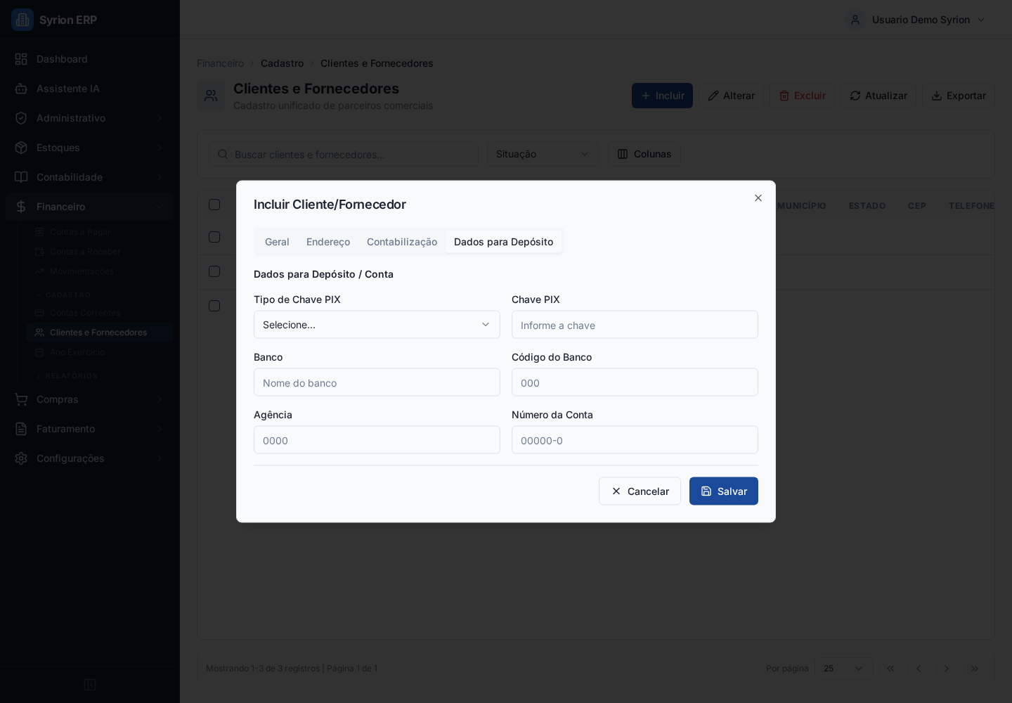Open the Situação filter dropdown

543,154
